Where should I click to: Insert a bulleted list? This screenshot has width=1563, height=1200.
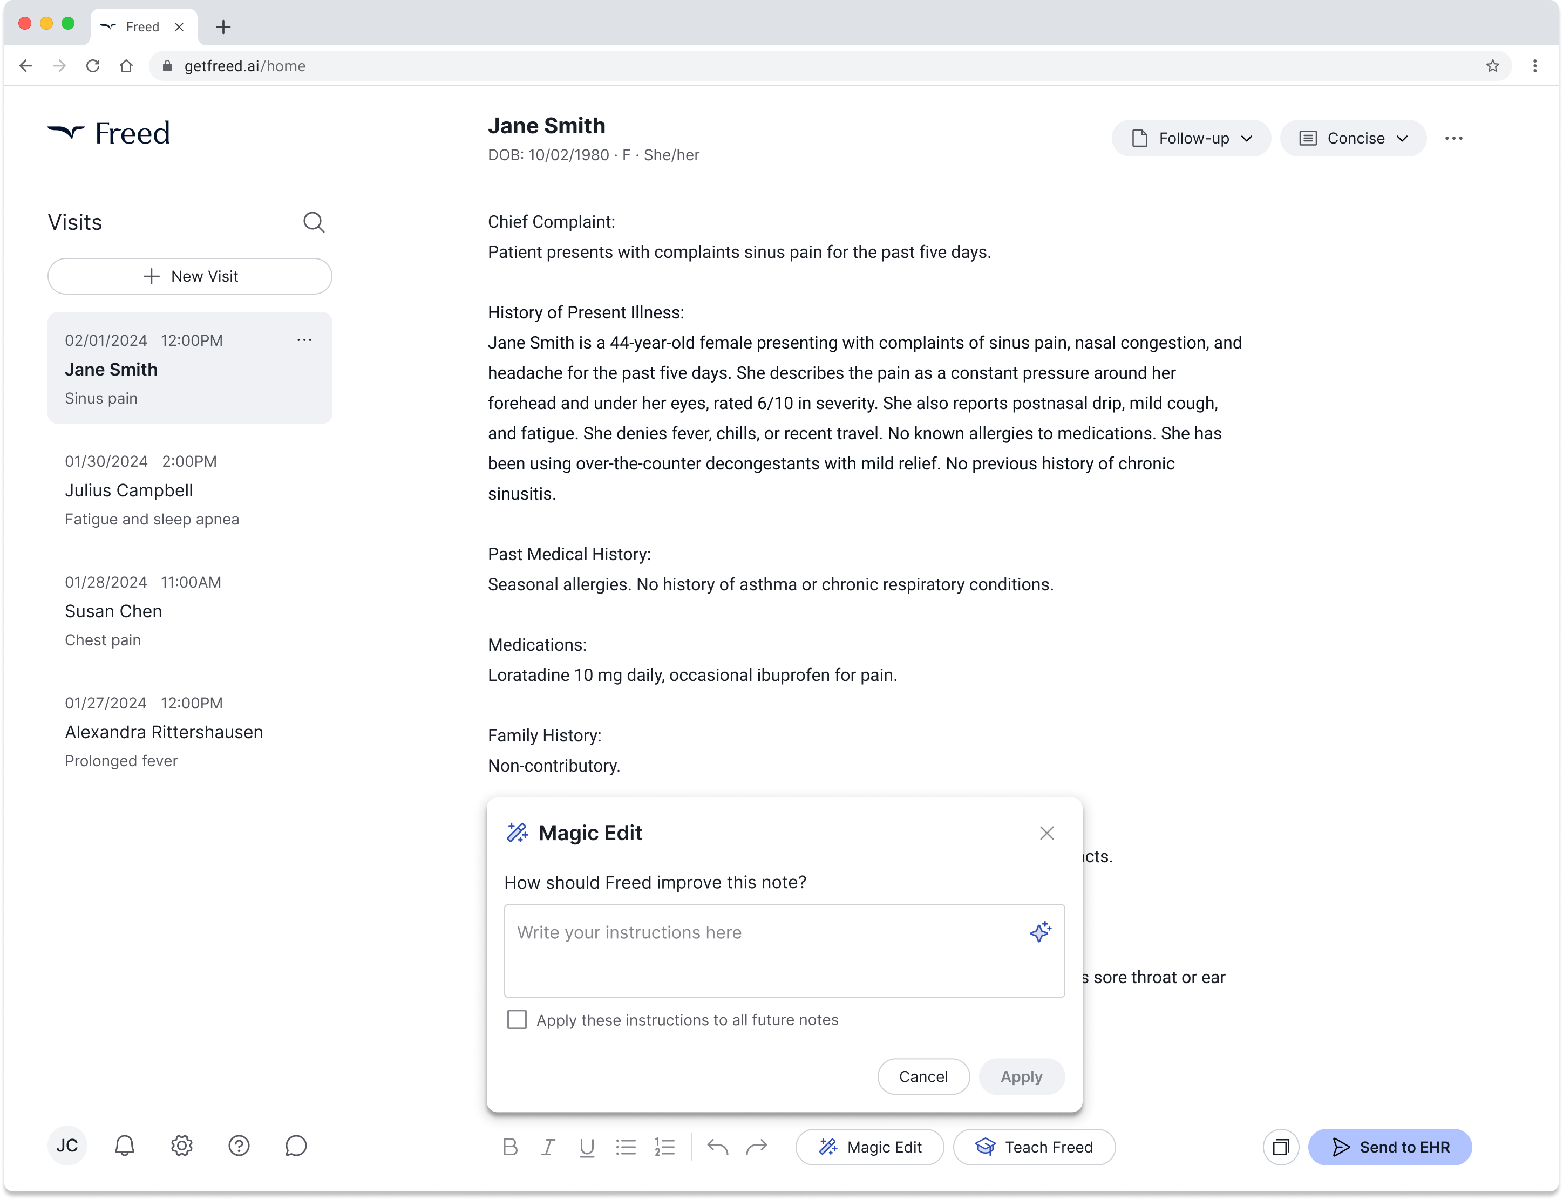(626, 1147)
